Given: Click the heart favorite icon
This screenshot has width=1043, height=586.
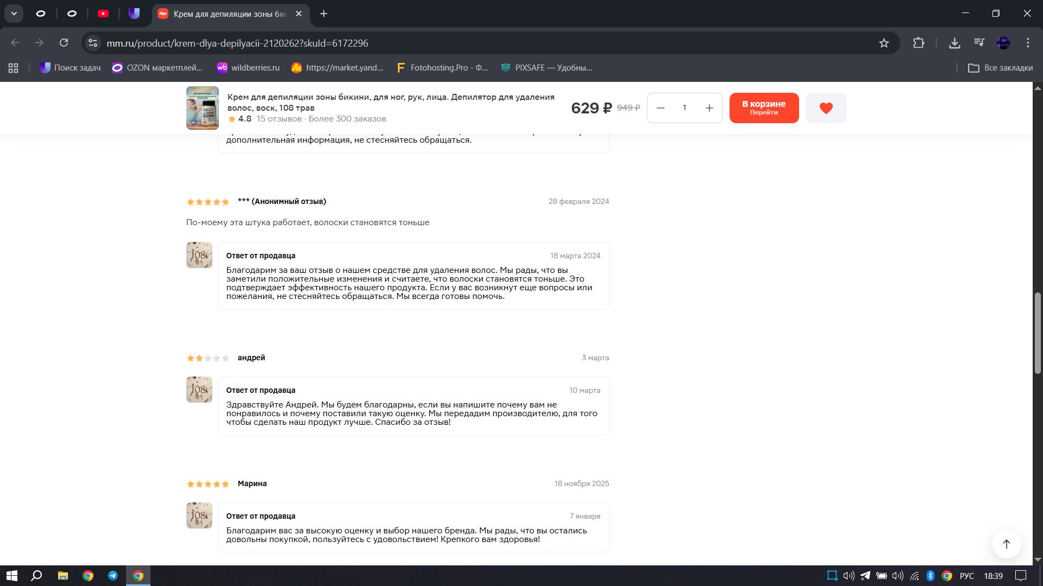Looking at the screenshot, I should click(x=826, y=108).
